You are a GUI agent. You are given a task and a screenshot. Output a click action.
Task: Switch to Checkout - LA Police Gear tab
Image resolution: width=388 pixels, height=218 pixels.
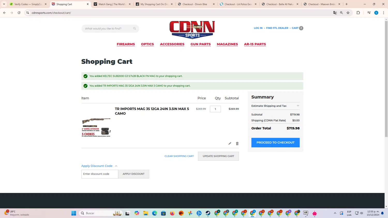tap(238, 4)
